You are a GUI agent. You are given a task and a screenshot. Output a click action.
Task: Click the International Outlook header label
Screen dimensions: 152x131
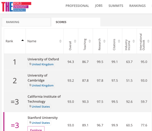click(x=142, y=42)
